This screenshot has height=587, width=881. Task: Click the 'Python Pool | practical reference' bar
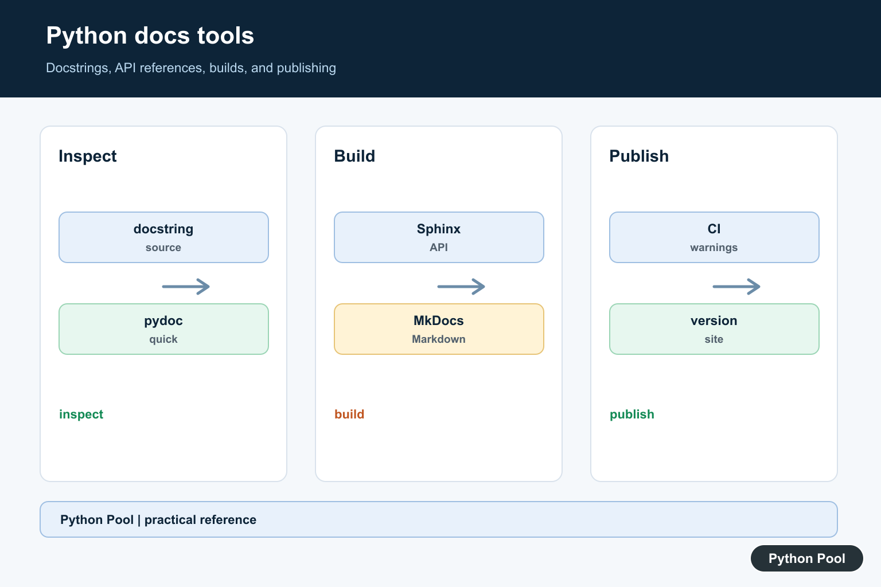coord(439,519)
